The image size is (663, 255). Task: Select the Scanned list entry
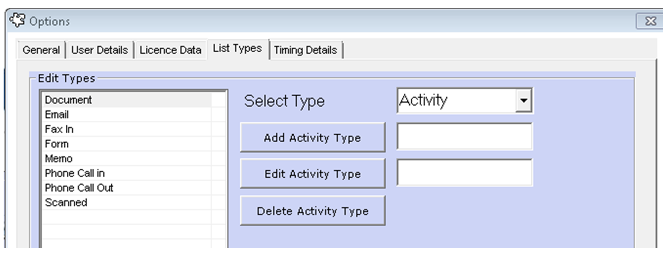click(127, 202)
